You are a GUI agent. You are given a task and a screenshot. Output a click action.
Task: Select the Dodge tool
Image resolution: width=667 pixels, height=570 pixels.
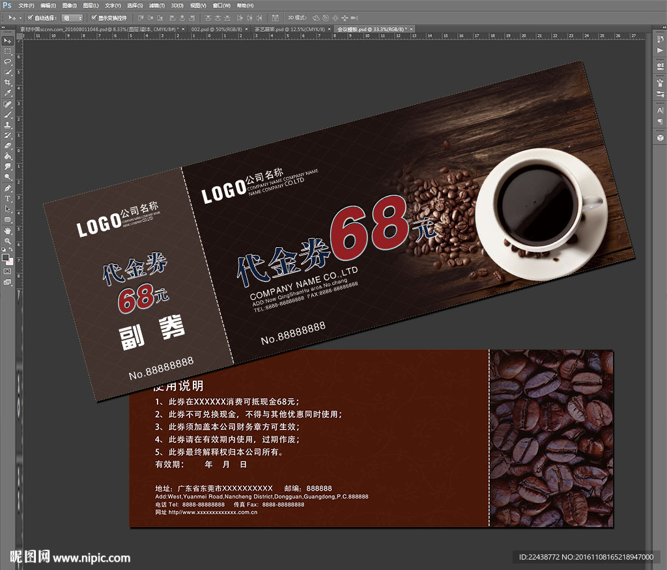pos(7,177)
